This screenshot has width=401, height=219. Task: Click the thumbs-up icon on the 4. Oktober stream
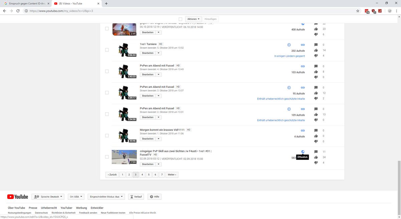(x=316, y=72)
